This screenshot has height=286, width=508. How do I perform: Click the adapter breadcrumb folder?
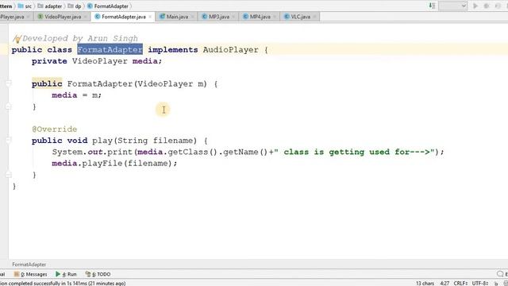pos(50,6)
